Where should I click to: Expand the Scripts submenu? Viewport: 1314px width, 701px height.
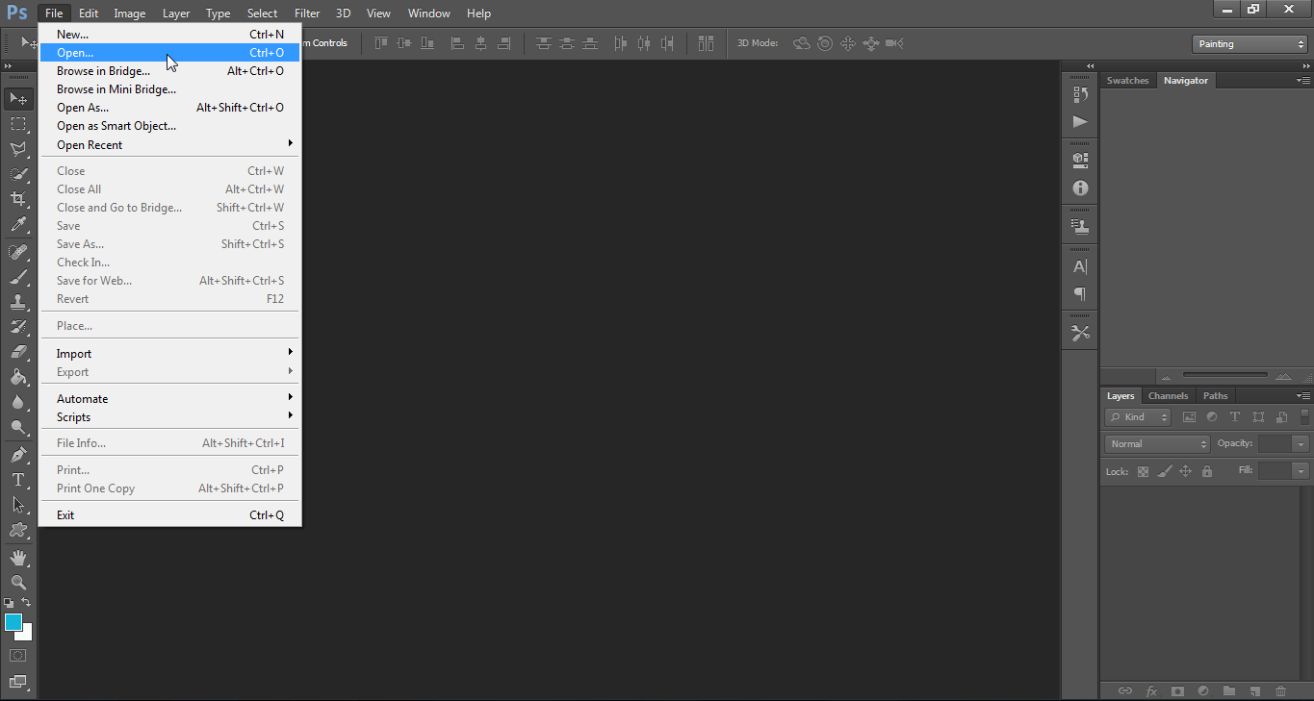[169, 417]
